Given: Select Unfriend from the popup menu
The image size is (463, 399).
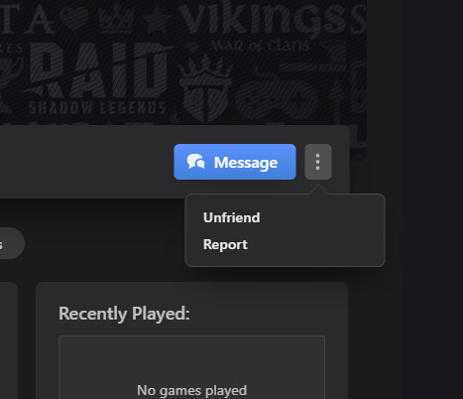Looking at the screenshot, I should point(231,217).
